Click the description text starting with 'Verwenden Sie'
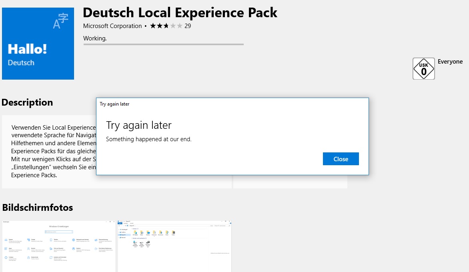Screen dimensions: 469x272 click(54, 151)
